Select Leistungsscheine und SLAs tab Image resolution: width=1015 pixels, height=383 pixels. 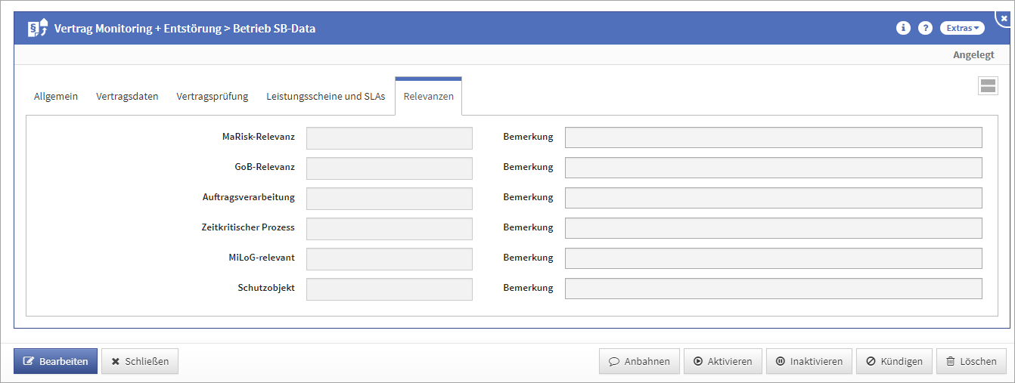click(325, 97)
